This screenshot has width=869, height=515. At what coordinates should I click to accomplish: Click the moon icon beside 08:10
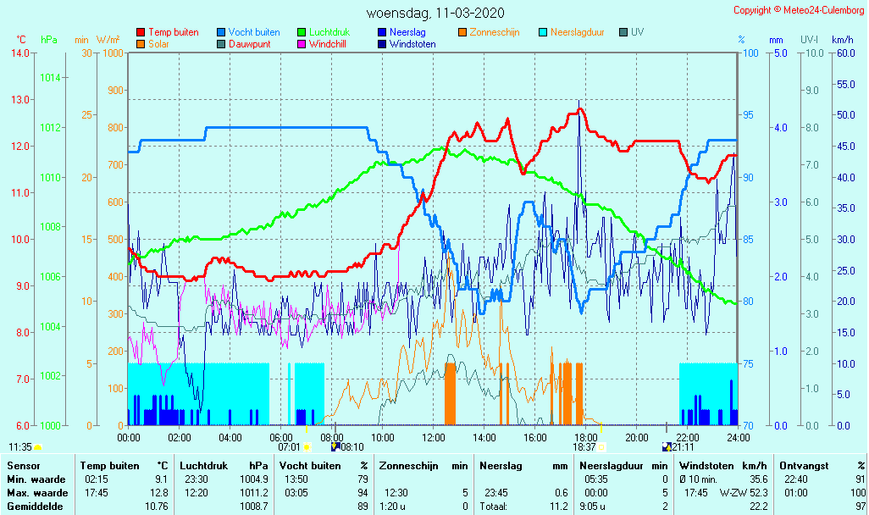tap(335, 446)
